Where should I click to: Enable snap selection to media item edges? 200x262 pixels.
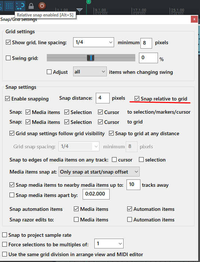click(141, 160)
